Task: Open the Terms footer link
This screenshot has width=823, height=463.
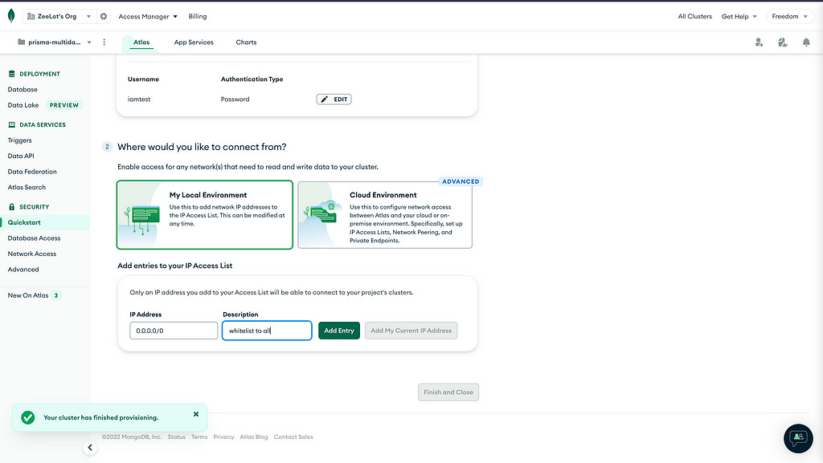Action: [x=199, y=437]
